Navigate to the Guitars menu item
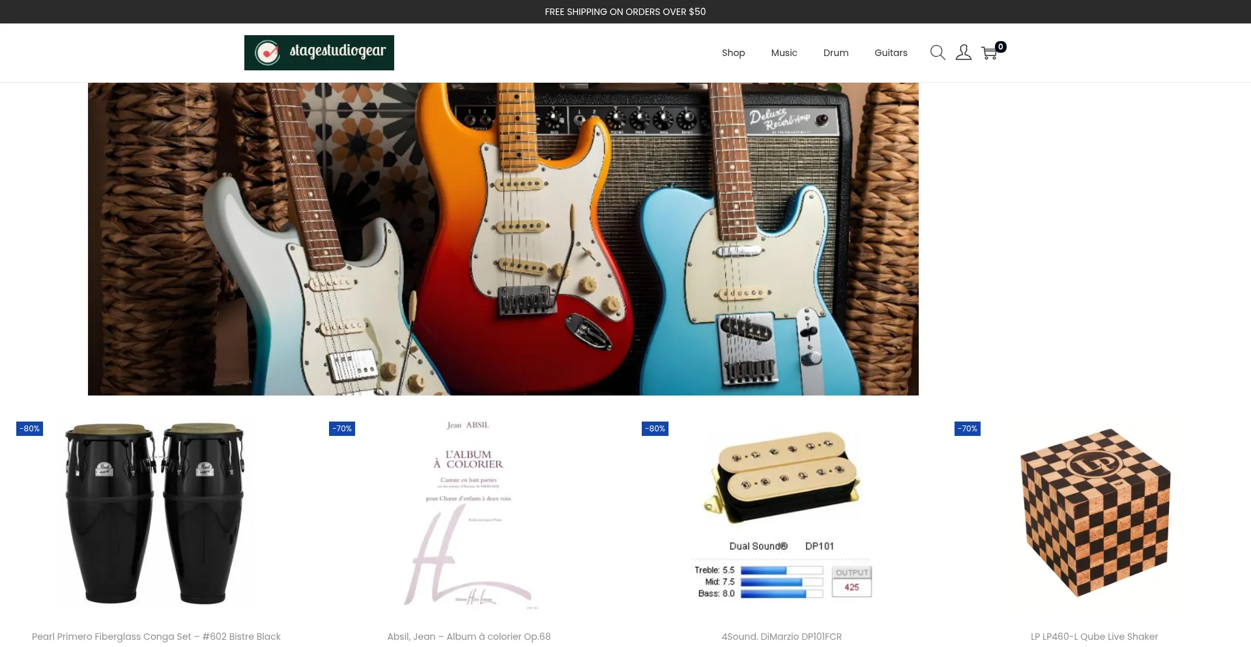This screenshot has width=1251, height=647. coord(891,53)
